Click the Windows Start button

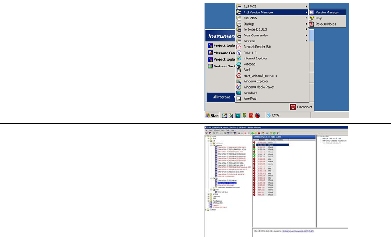click(212, 115)
